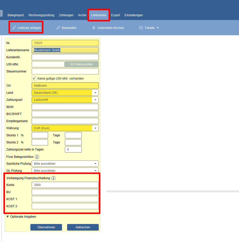Click the Lieferantenname input field
This screenshot has width=239, height=242.
pyautogui.click(x=65, y=50)
